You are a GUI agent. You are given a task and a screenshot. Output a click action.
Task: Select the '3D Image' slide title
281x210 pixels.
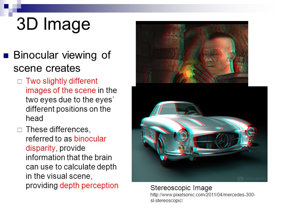[53, 24]
